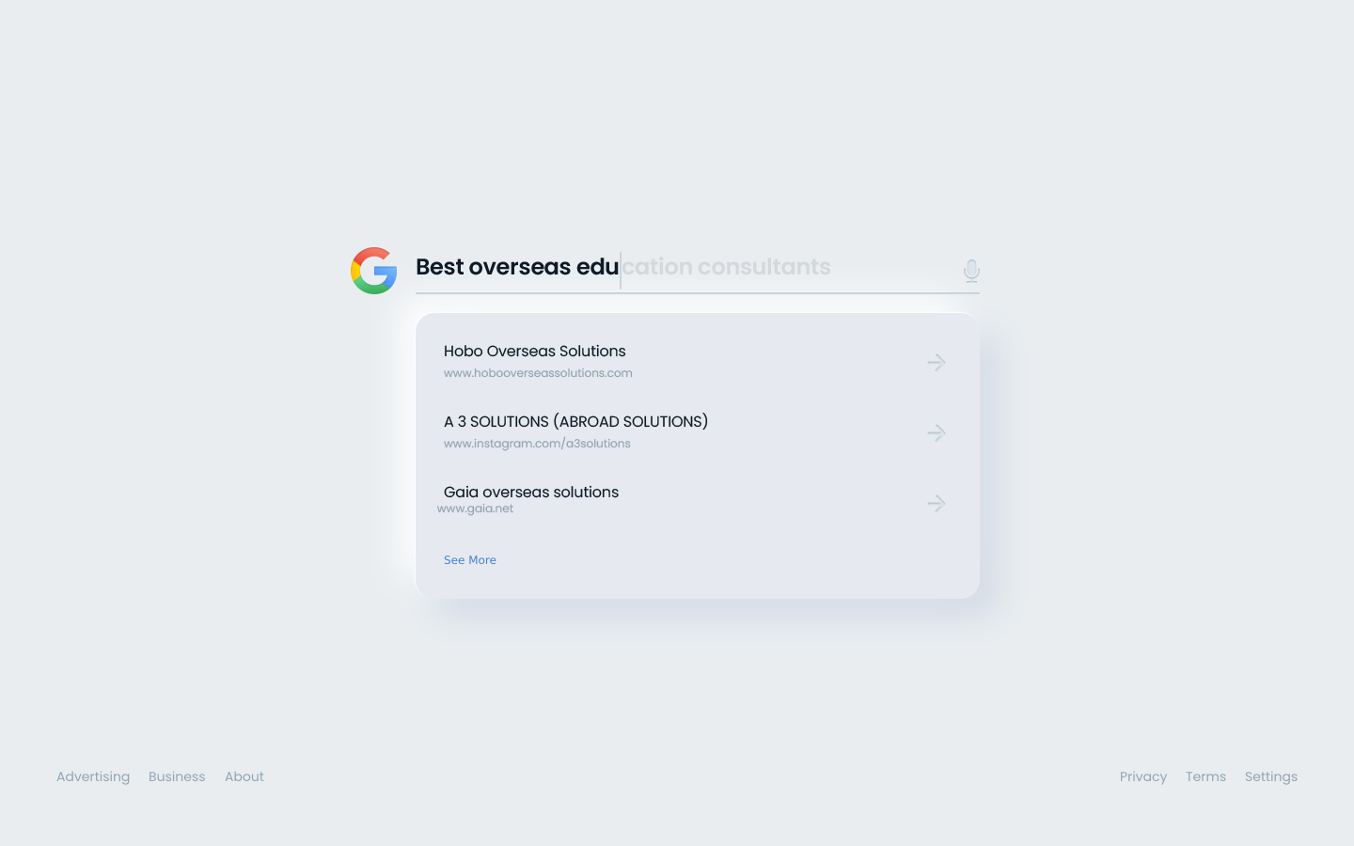Open the Advertising footer link

click(x=93, y=776)
